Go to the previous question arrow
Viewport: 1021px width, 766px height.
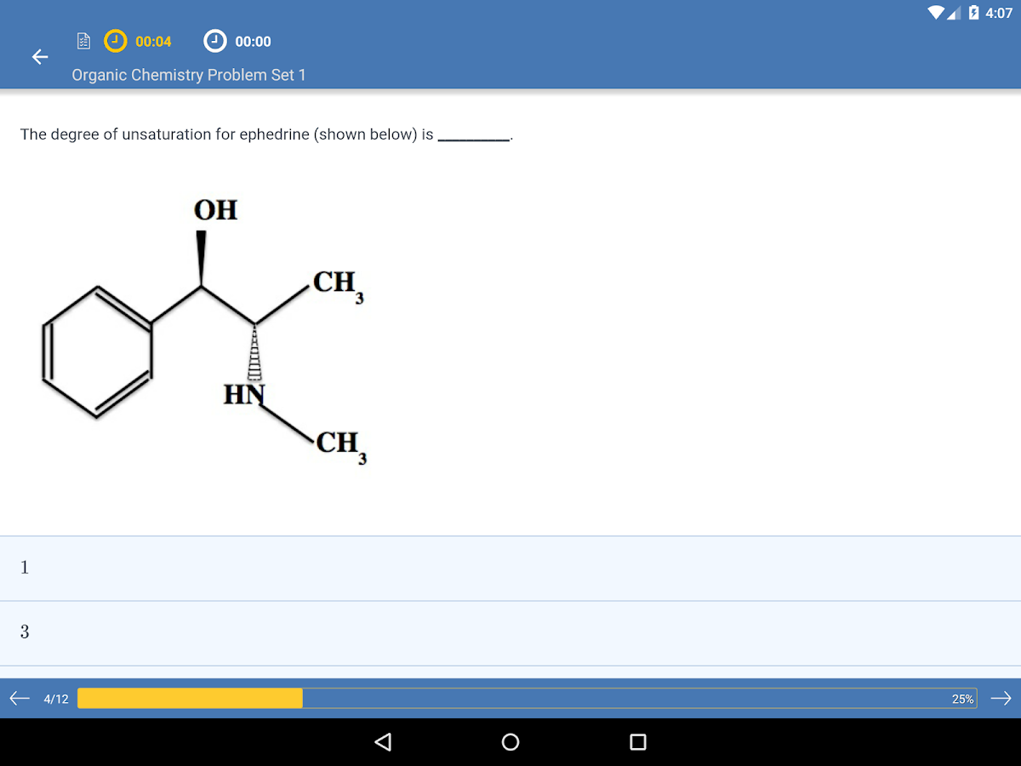(x=19, y=698)
